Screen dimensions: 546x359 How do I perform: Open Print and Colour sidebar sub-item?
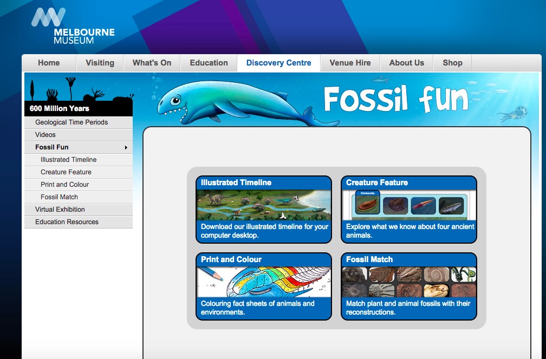click(79, 185)
